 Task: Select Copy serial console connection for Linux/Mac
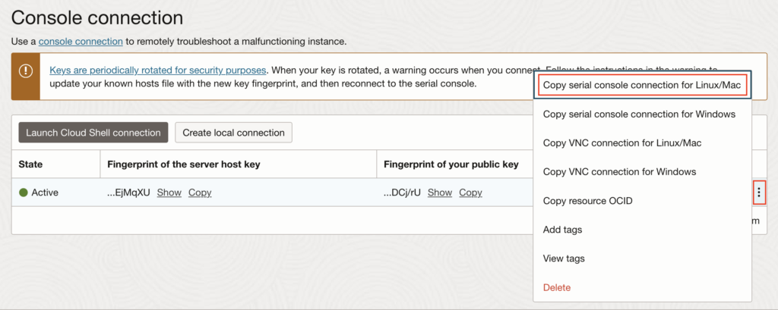642,85
